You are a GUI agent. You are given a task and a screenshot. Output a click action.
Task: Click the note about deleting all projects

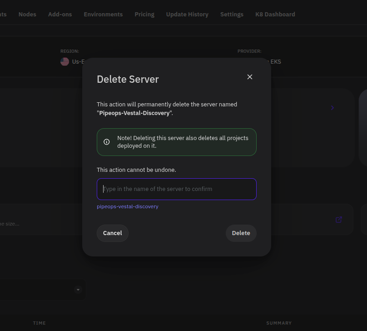183,142
